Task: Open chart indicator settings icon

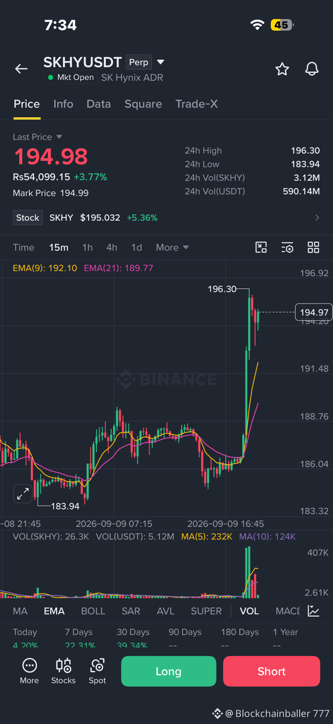Action: tap(287, 248)
